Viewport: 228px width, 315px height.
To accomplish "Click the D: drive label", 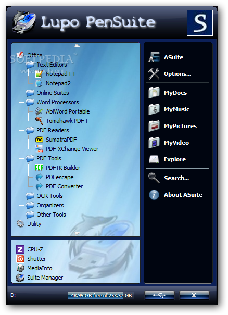I will point(13,295).
